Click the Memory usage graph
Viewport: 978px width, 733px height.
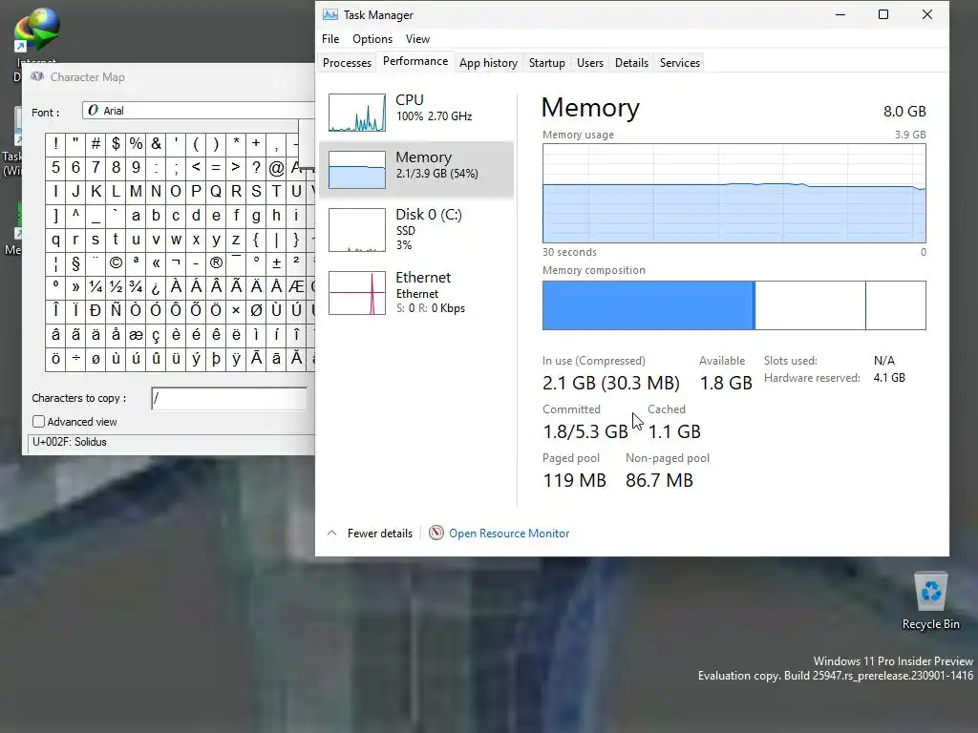click(x=734, y=193)
